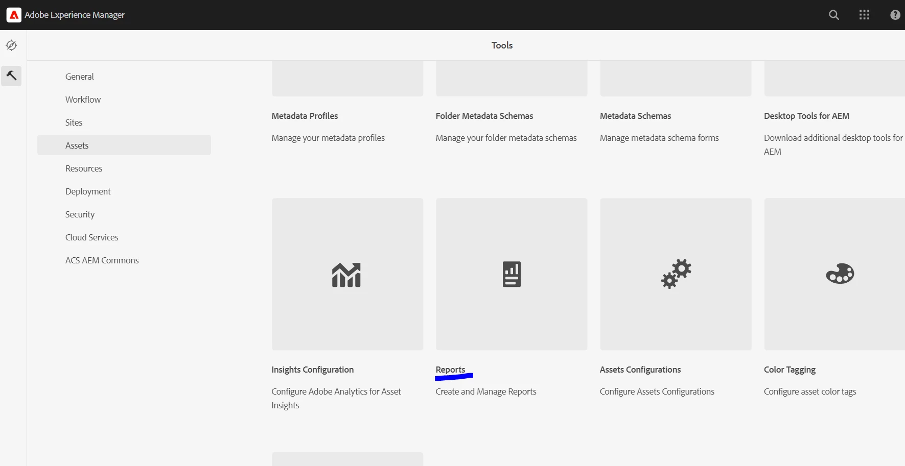Open the Metadata Schemas title link

636,116
